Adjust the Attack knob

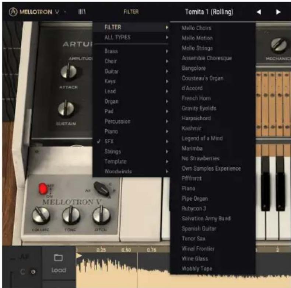pos(69,72)
